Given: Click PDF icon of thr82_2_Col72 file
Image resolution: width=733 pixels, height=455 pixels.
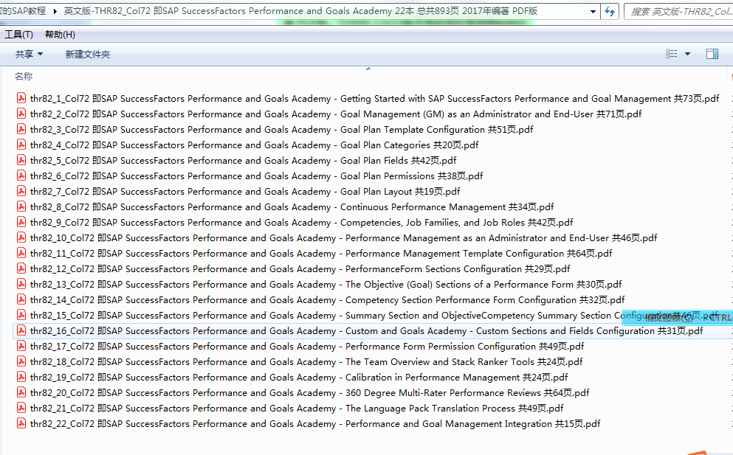Looking at the screenshot, I should [21, 114].
